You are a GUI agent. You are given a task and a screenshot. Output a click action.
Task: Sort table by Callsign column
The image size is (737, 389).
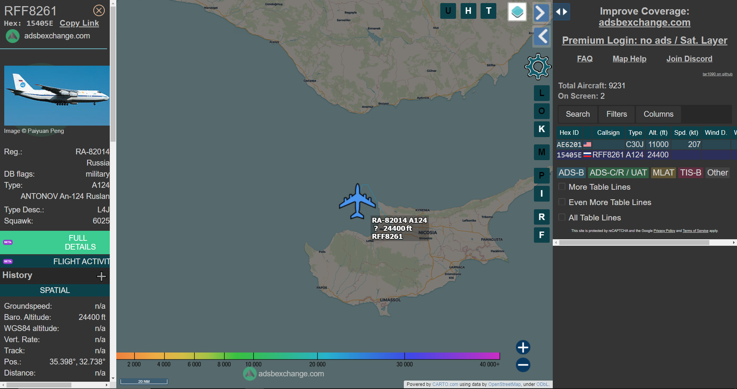(x=608, y=132)
